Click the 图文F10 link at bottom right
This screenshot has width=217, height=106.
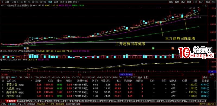204,104
